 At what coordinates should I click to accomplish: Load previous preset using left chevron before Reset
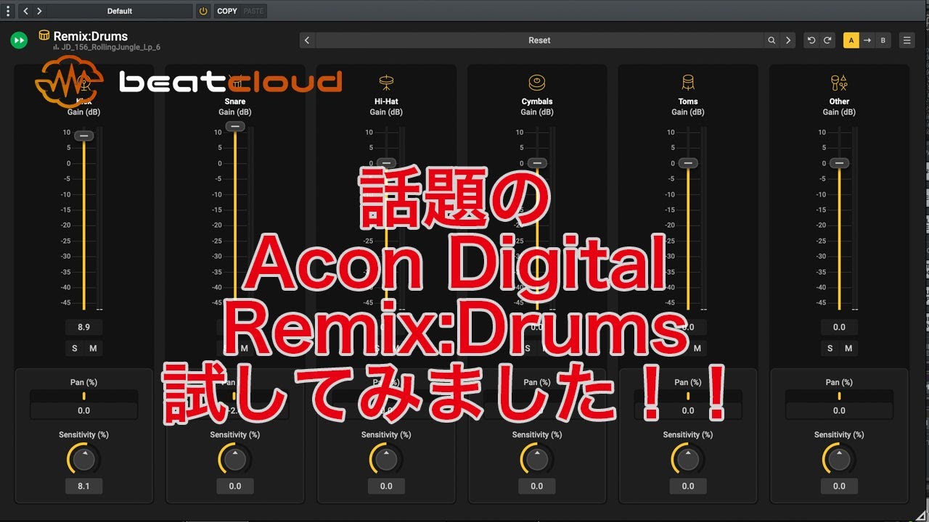tap(307, 41)
